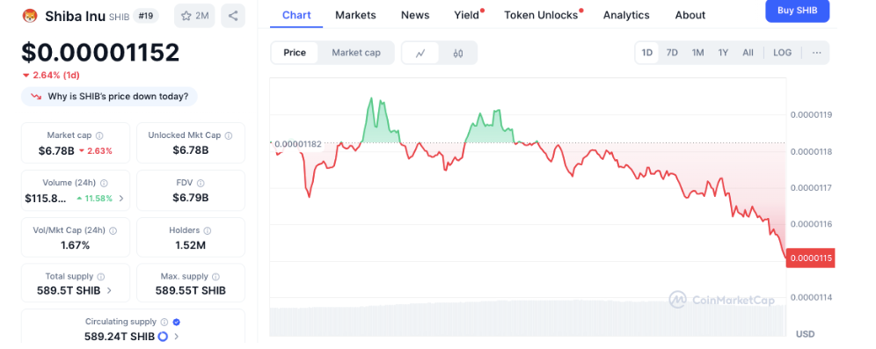Click FDV info icon

(201, 183)
